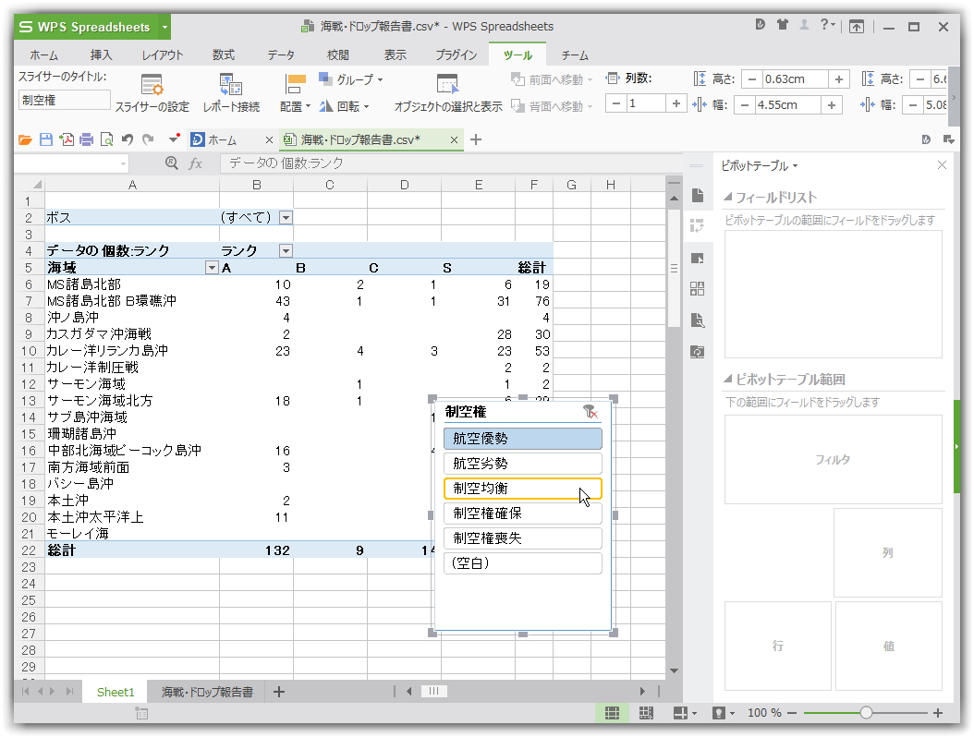974x737 pixels.
Task: Open the reading mode status bar icon
Action: pyautogui.click(x=719, y=713)
